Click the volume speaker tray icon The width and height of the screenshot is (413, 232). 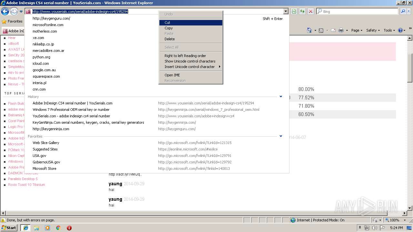point(374,228)
